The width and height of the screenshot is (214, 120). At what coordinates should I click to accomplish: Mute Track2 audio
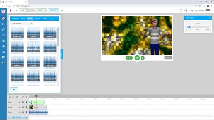pos(19,107)
